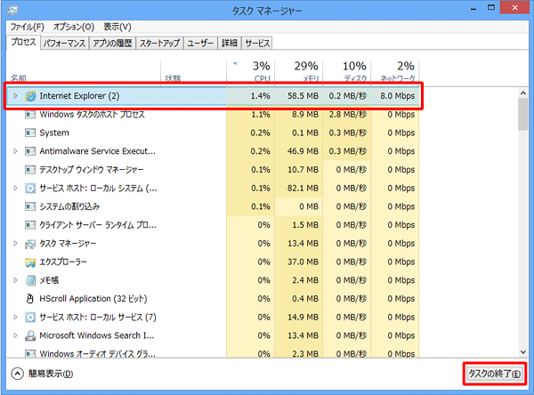The width and height of the screenshot is (534, 395).
Task: Click the scrollbar down arrow
Action: (523, 352)
